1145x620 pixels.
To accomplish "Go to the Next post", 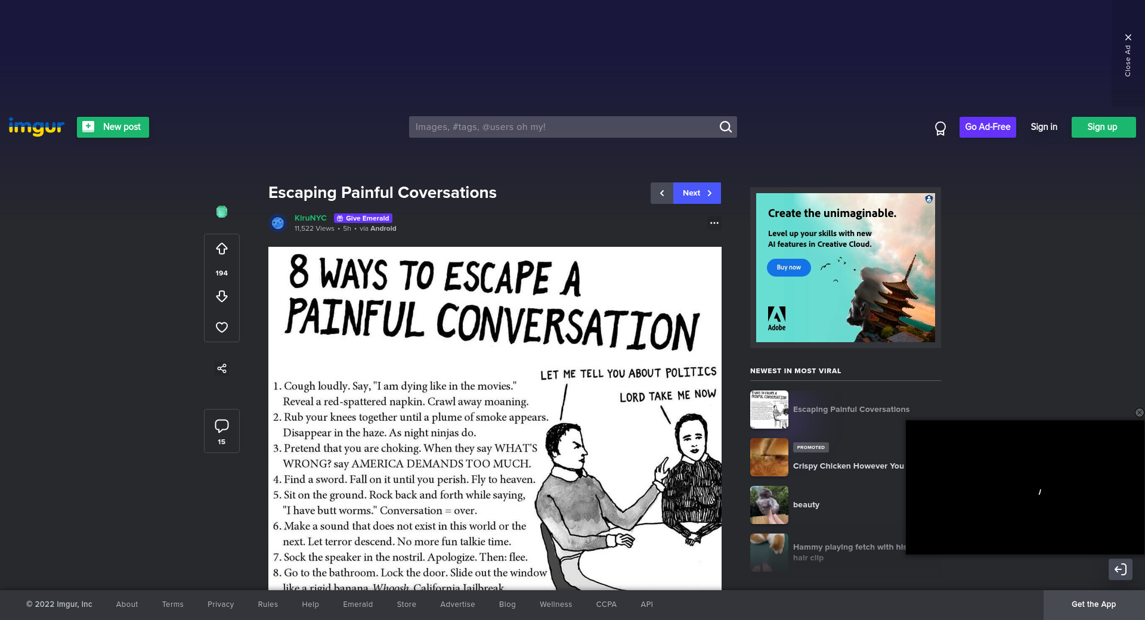I will pos(697,193).
